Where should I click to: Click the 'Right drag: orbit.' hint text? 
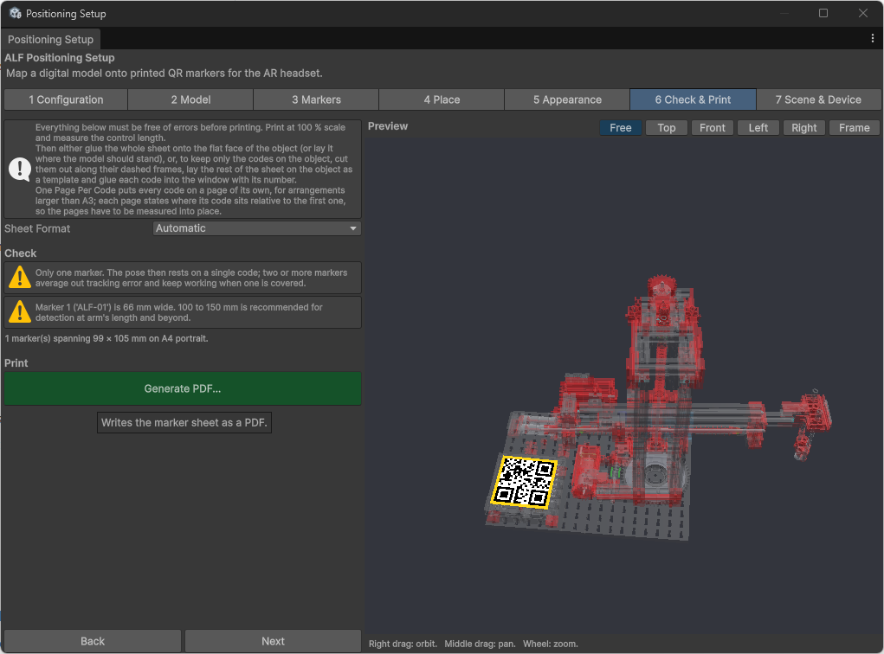(403, 644)
